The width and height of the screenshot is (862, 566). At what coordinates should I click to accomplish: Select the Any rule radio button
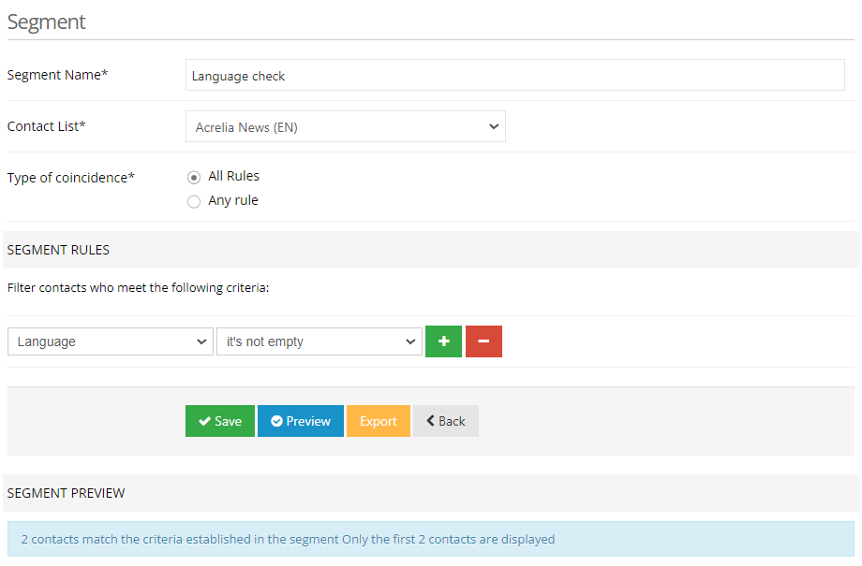pos(194,201)
